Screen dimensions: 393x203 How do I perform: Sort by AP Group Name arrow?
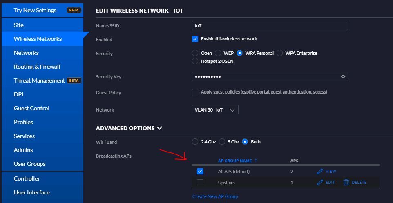[256, 161]
